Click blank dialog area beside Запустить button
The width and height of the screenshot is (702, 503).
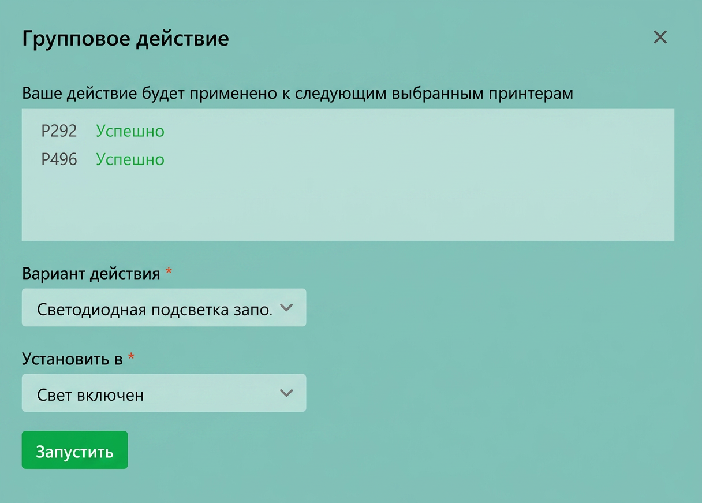[x=404, y=450]
